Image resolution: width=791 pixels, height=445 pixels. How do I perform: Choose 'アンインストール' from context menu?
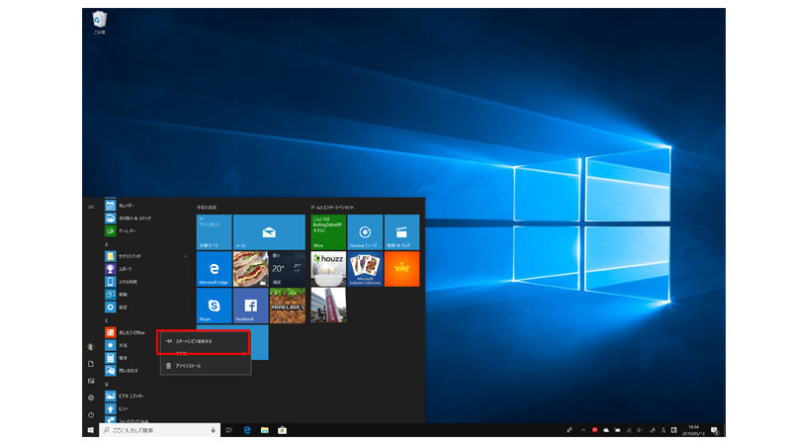tap(206, 366)
